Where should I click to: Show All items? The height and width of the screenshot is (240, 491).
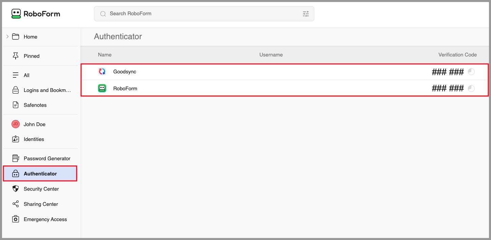click(26, 75)
